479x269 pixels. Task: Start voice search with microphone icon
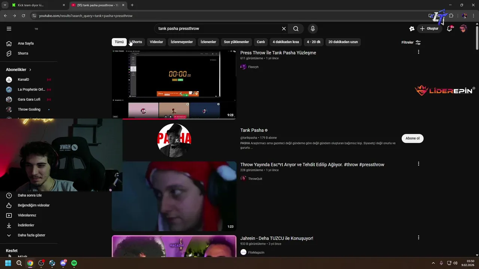[x=313, y=29]
